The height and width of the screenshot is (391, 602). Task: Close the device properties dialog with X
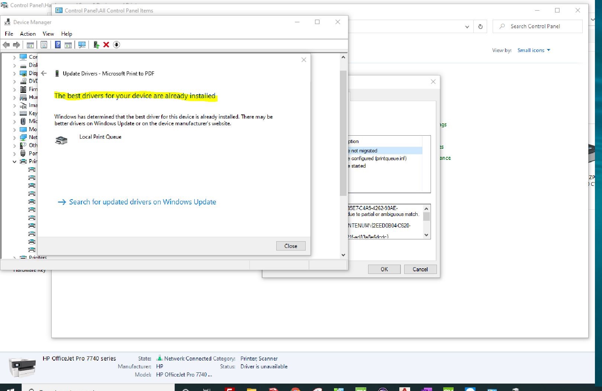pos(433,82)
